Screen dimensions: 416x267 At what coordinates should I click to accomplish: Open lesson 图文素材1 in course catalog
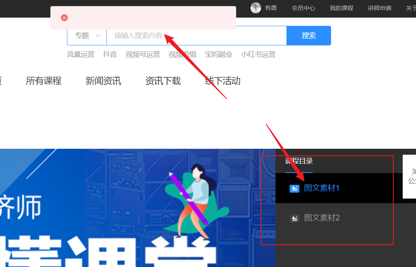tap(322, 188)
